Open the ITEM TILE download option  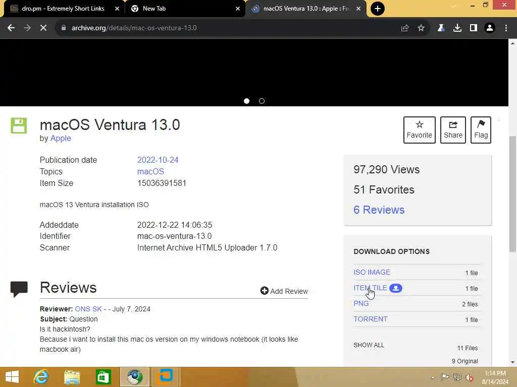pos(370,288)
